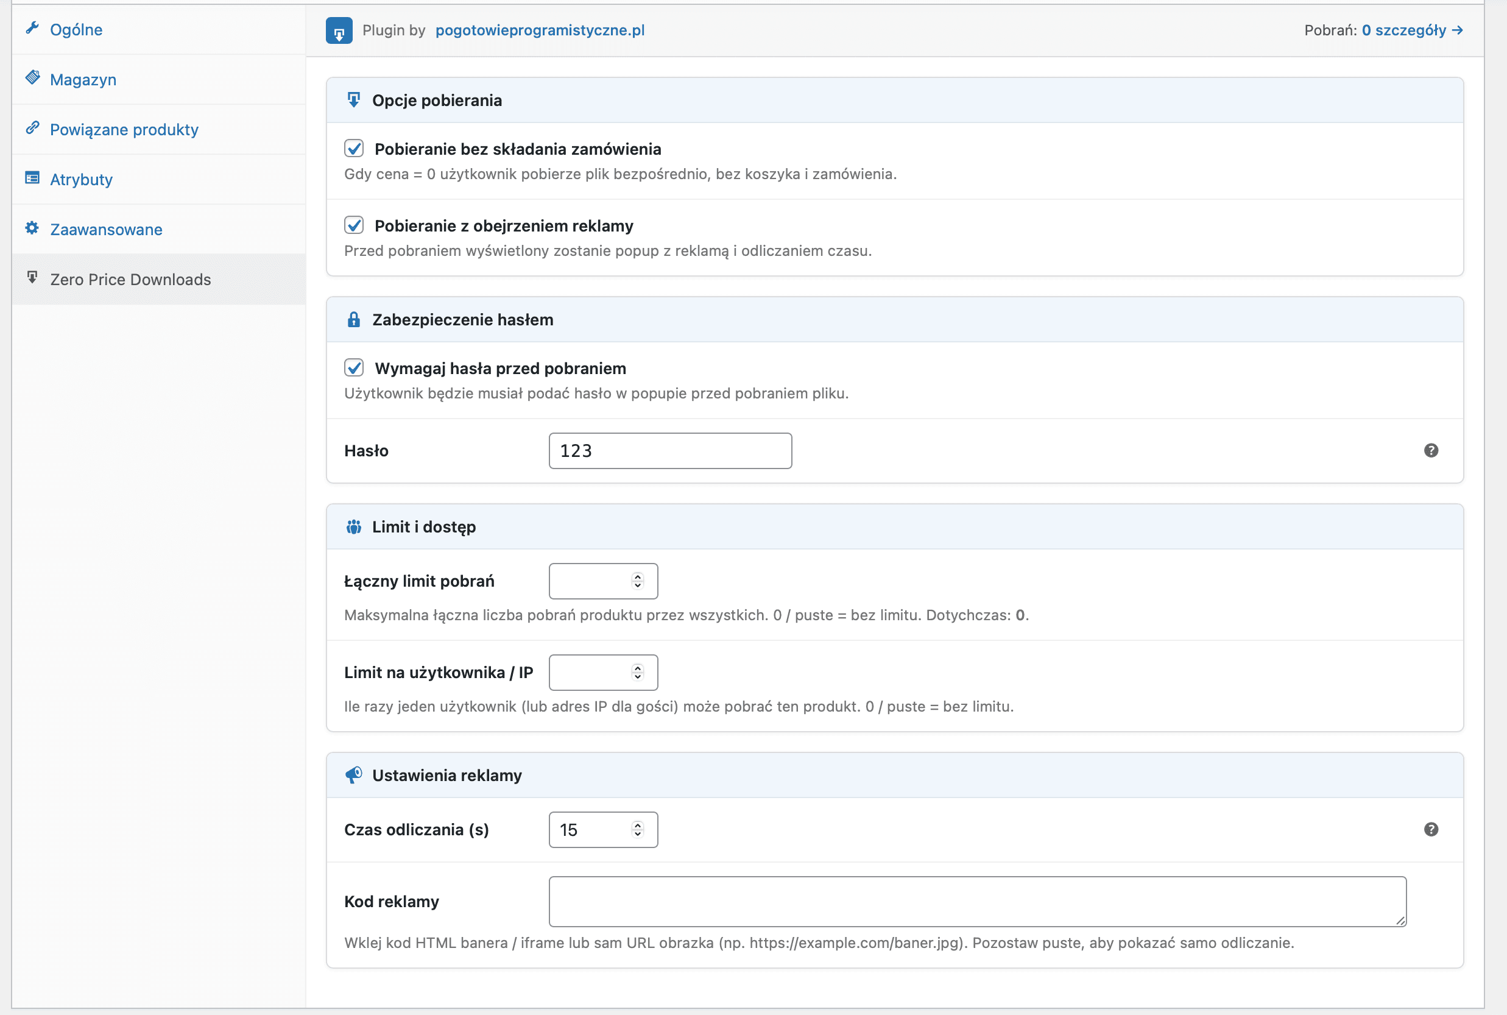Select the Zero Price Downloads tab
This screenshot has height=1015, width=1507.
pos(158,279)
